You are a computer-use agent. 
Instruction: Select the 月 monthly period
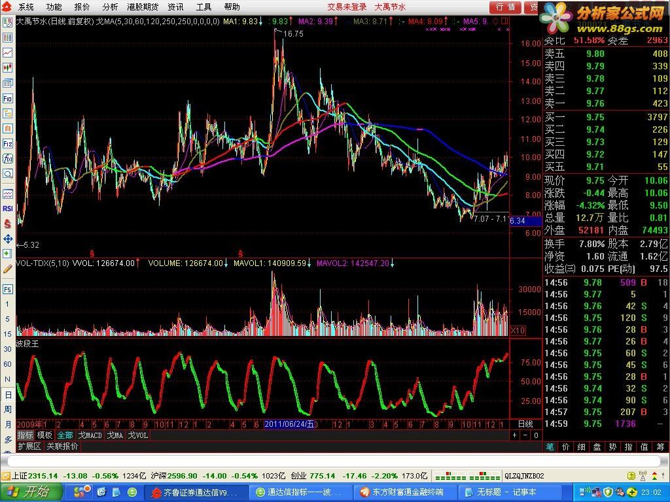[x=8, y=425]
